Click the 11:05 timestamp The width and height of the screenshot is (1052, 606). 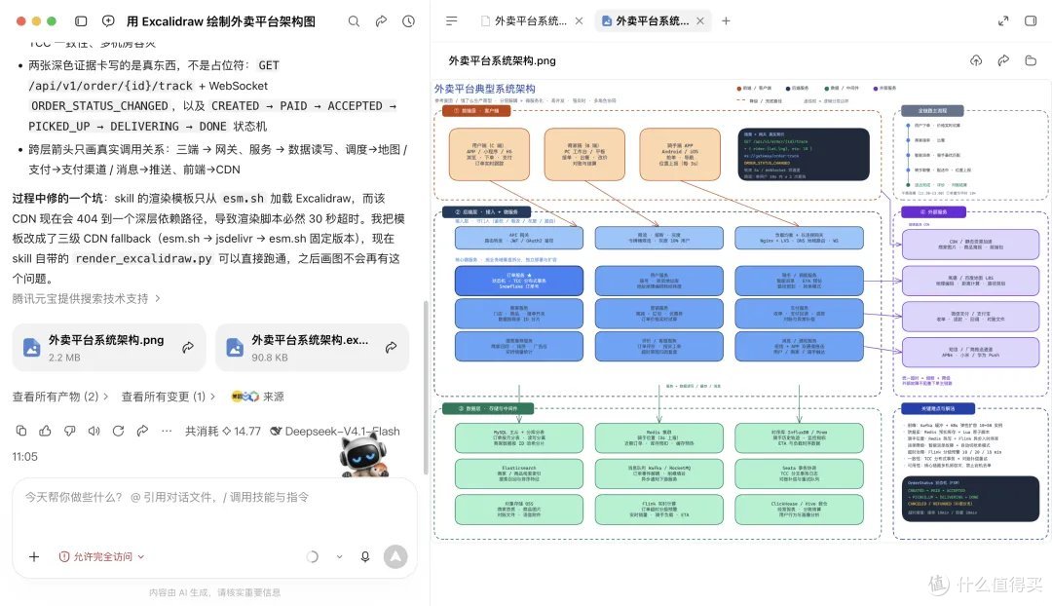[x=24, y=457]
